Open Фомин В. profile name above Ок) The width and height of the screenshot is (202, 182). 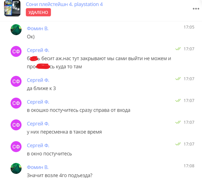(38, 29)
